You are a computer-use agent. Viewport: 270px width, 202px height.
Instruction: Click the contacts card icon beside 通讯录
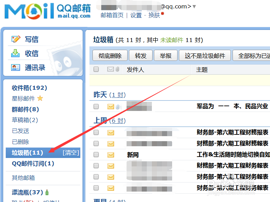pos(16,68)
